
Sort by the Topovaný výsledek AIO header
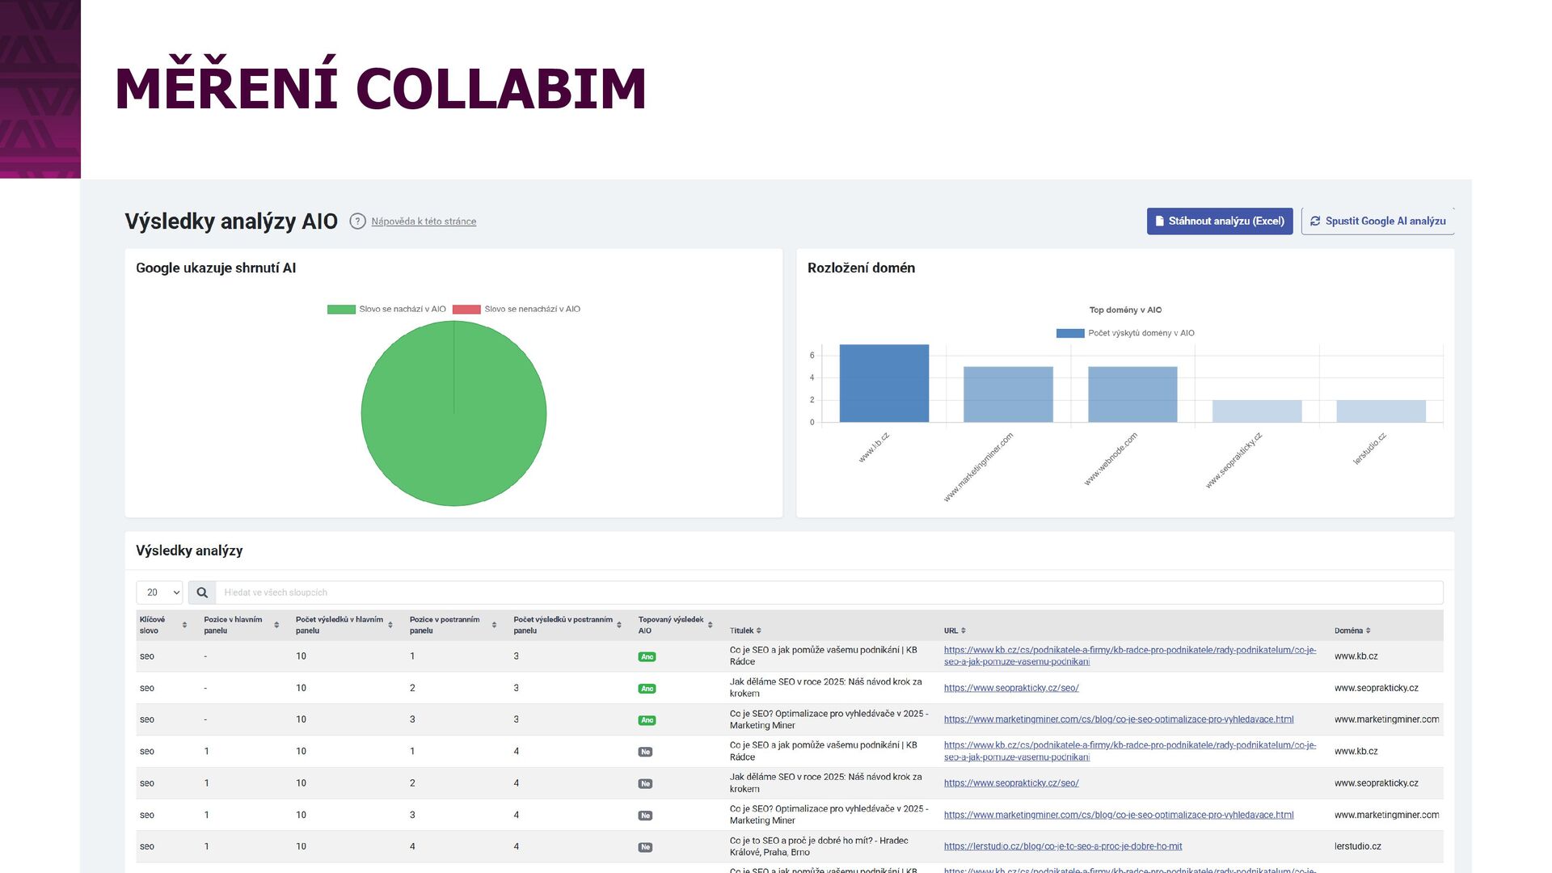tap(710, 625)
